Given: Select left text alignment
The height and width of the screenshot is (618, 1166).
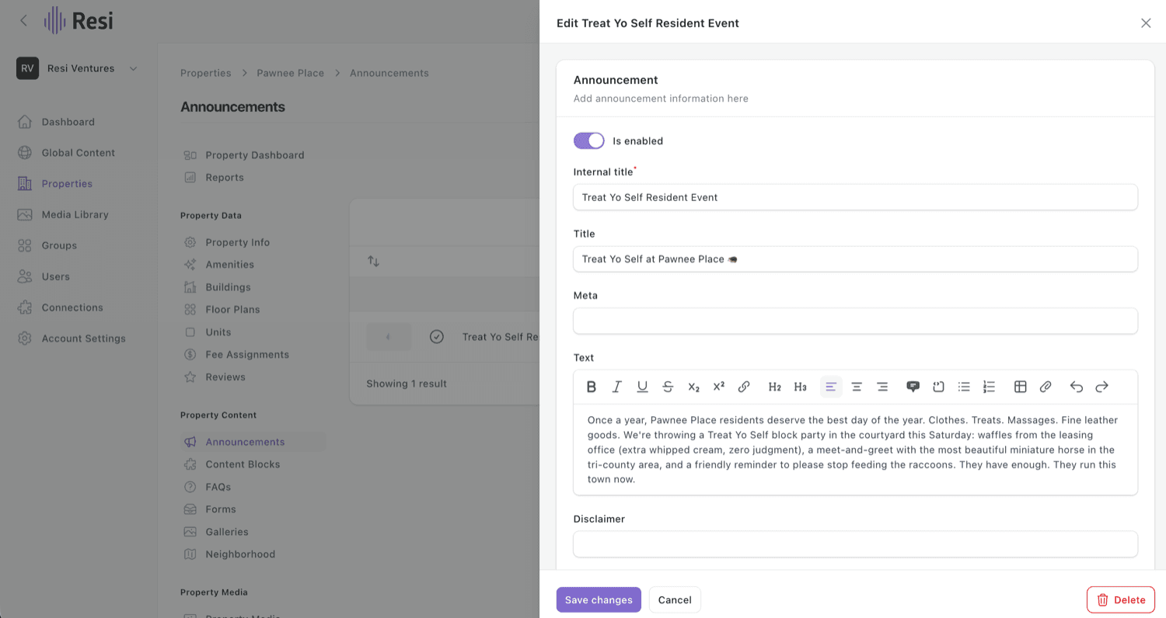Looking at the screenshot, I should tap(831, 387).
